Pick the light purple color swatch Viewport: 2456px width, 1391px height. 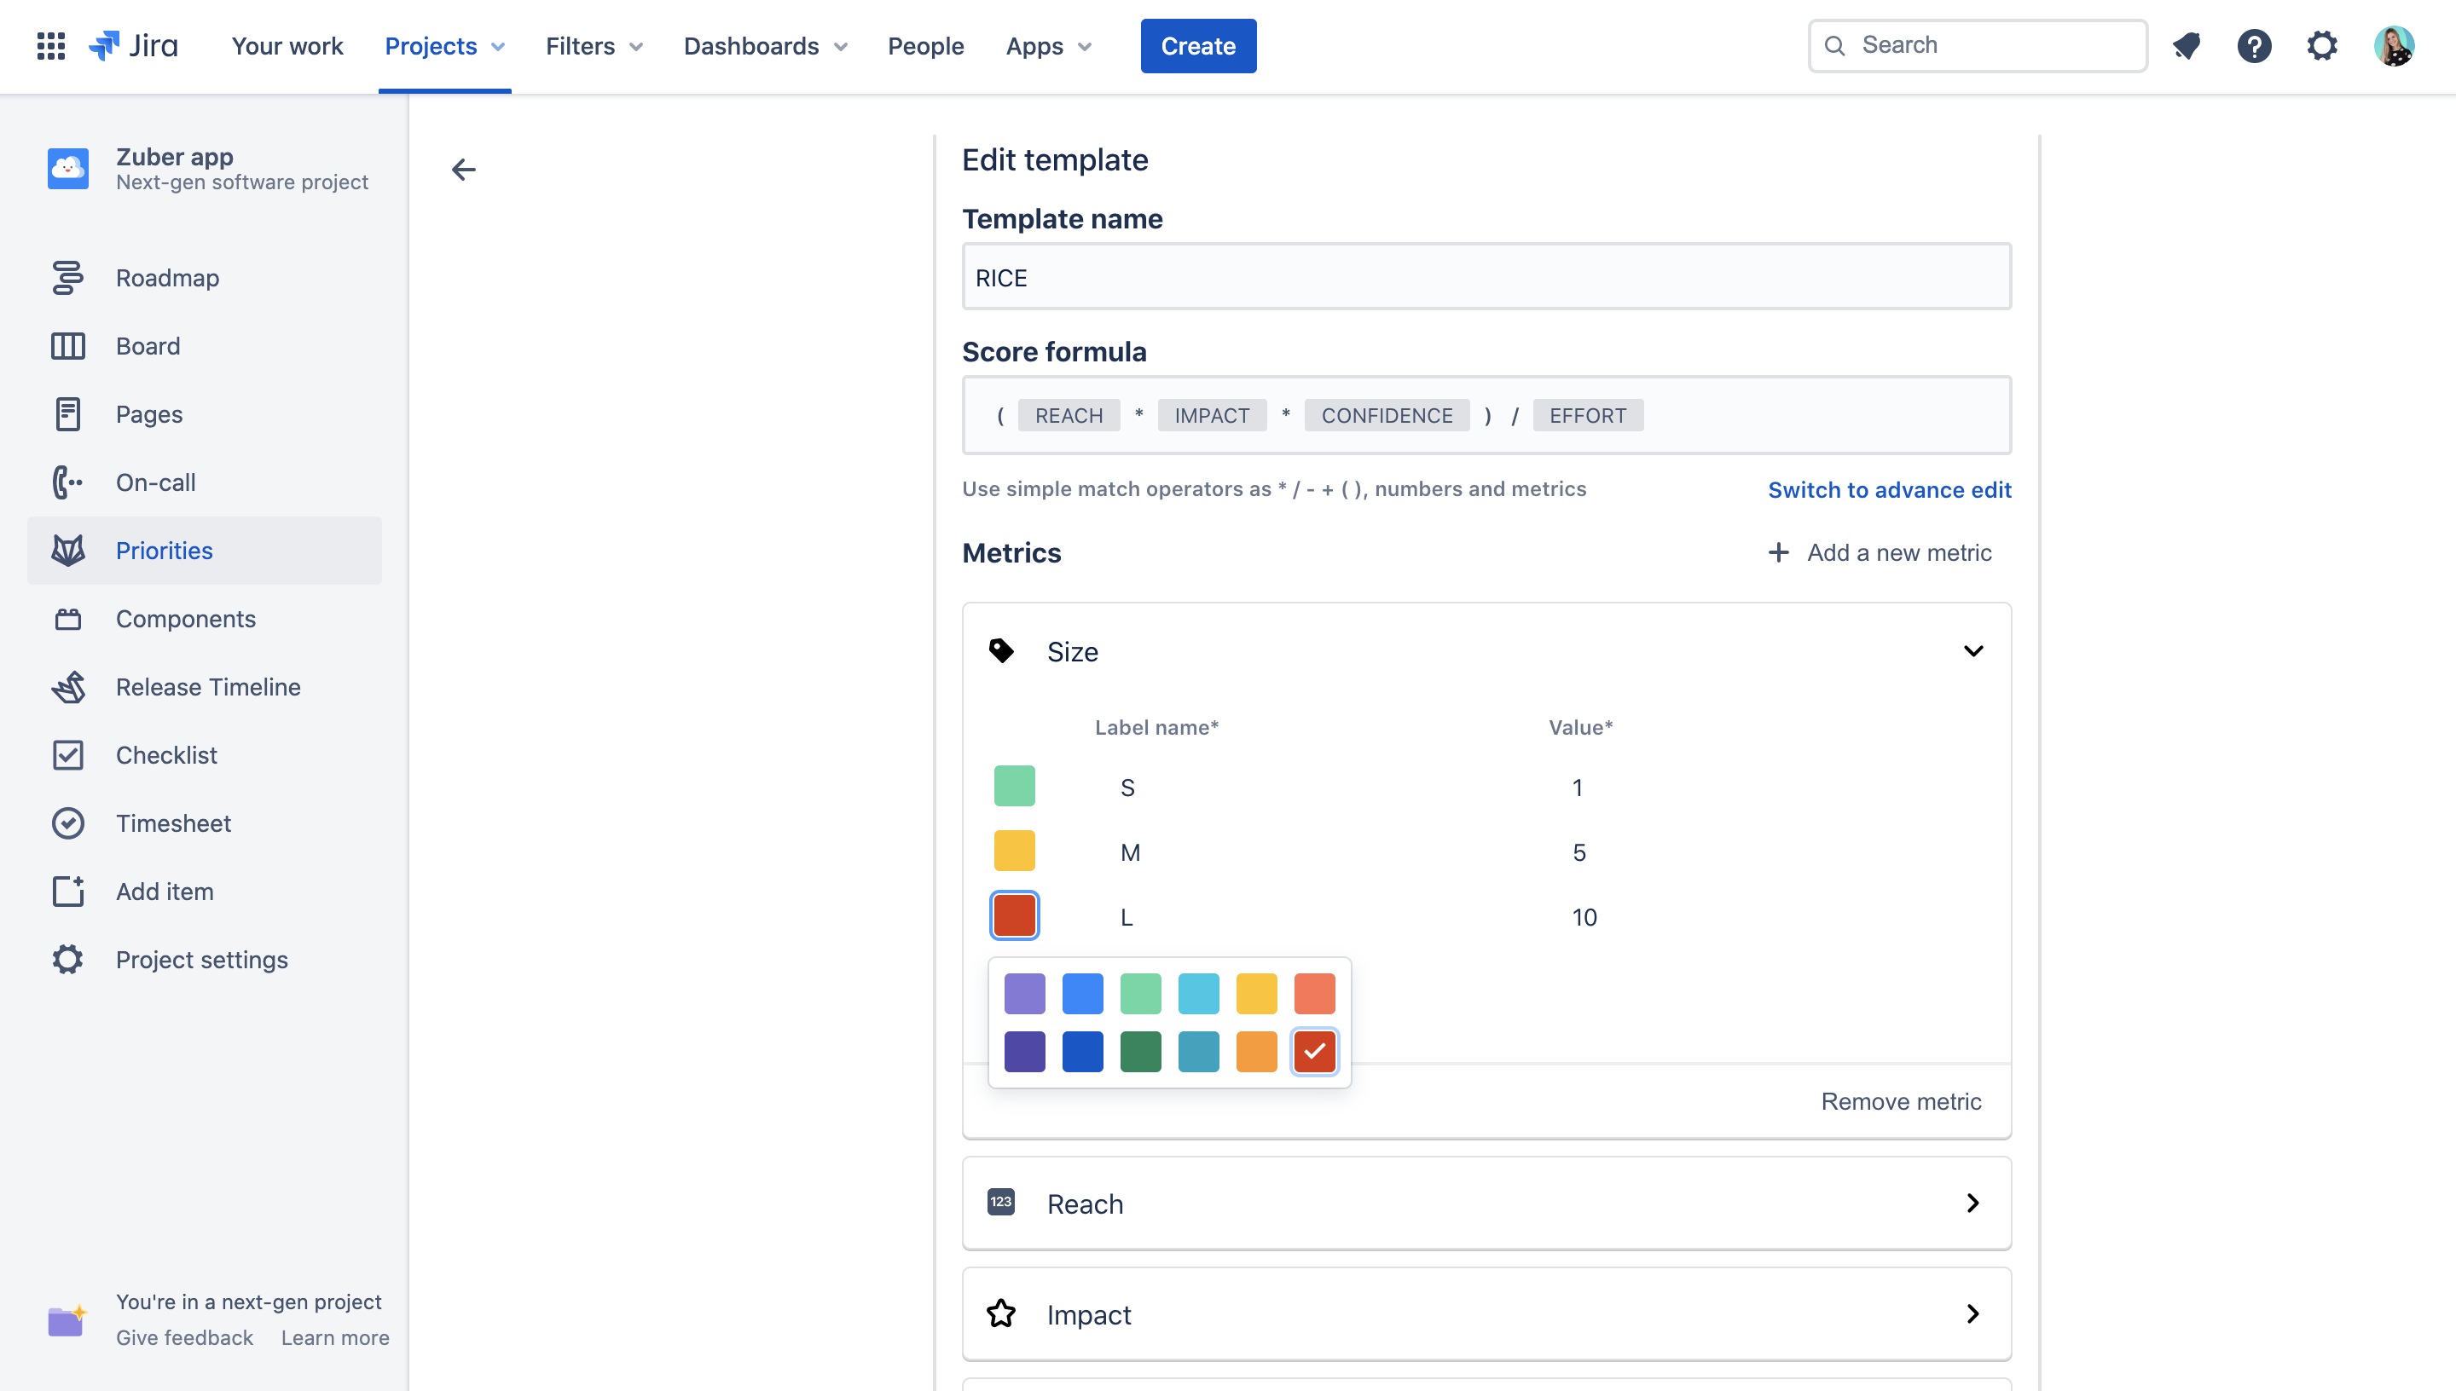[x=1024, y=994]
